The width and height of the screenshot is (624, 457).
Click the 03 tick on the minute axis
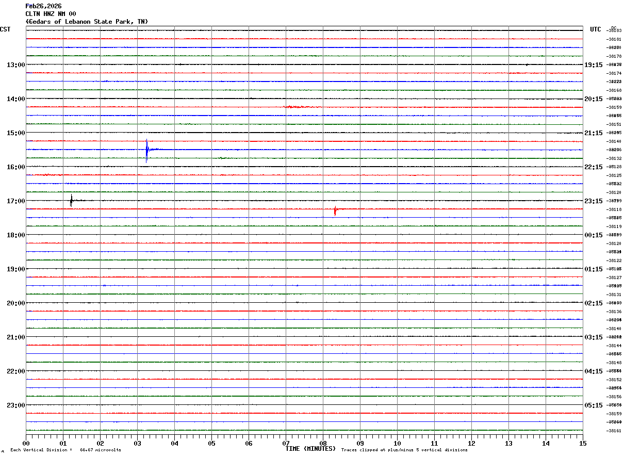[x=137, y=443]
